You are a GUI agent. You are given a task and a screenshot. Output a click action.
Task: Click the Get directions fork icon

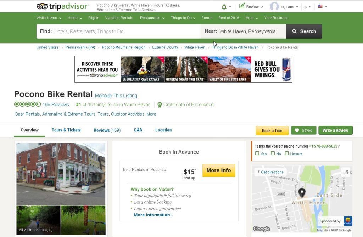pos(258,172)
